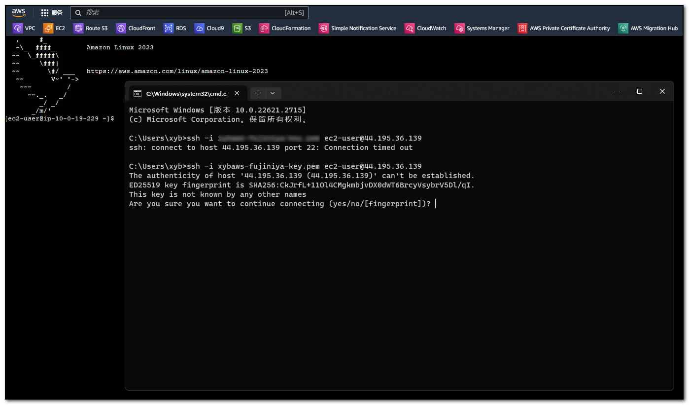The image size is (689, 405).
Task: Click the AWS Migration Hub icon
Action: pos(623,29)
